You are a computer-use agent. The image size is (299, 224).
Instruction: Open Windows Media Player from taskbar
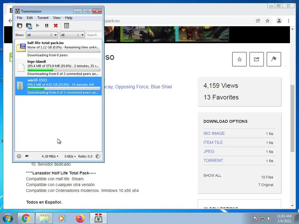62,218
